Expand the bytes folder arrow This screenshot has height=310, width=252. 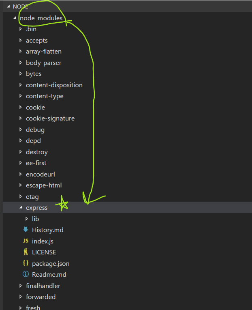pyautogui.click(x=21, y=73)
